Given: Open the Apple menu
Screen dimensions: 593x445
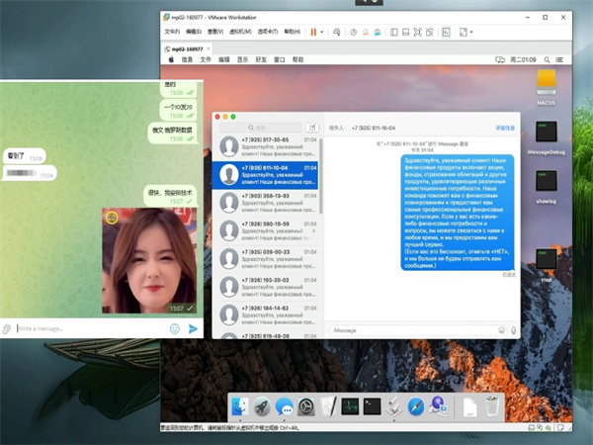Looking at the screenshot, I should 169,59.
